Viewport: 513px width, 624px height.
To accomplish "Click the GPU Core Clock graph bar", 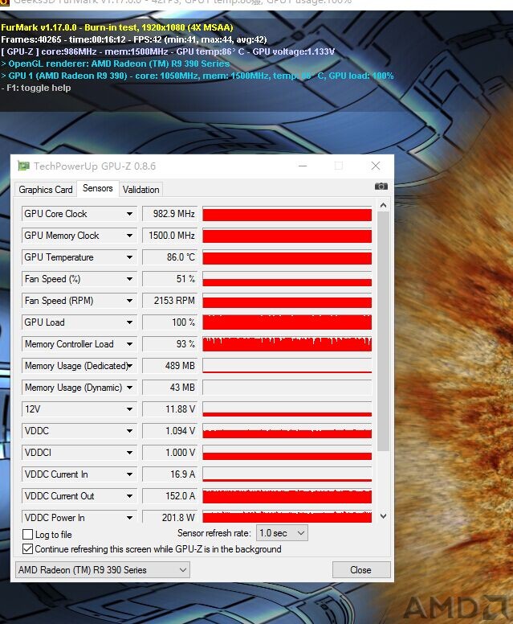I will [x=287, y=214].
